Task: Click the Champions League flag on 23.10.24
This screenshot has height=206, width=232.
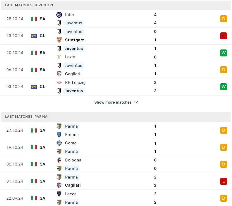Action: click(34, 36)
